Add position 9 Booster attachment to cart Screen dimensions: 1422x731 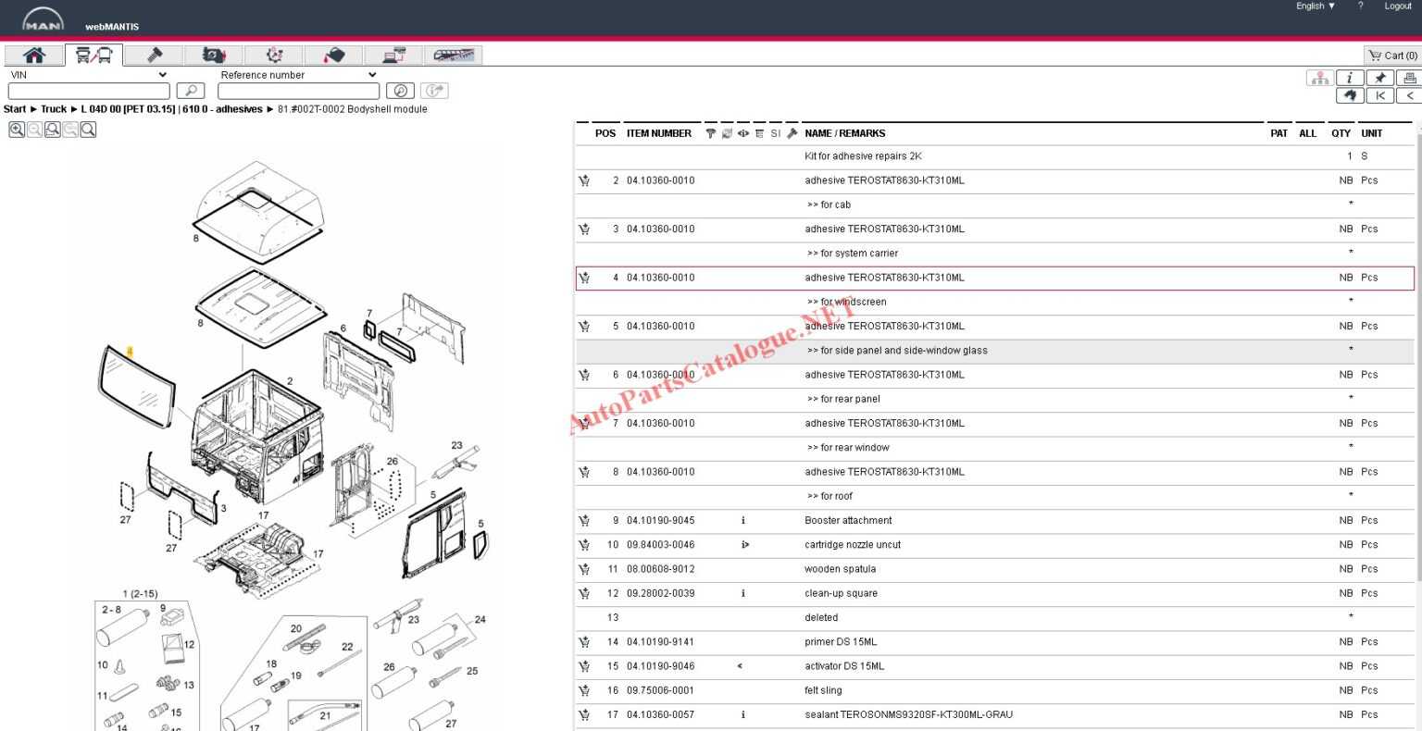pyautogui.click(x=584, y=521)
